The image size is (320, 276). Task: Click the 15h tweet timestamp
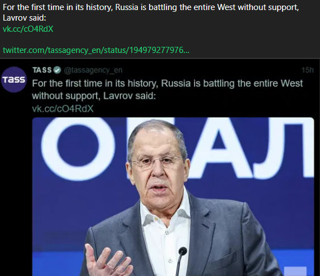pyautogui.click(x=307, y=70)
